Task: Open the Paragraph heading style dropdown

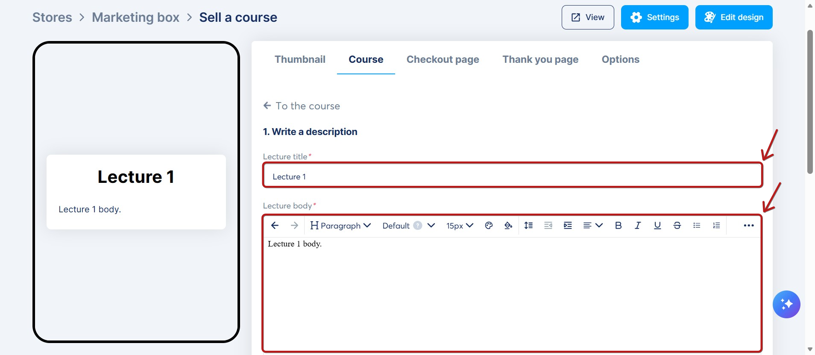Action: click(x=340, y=226)
